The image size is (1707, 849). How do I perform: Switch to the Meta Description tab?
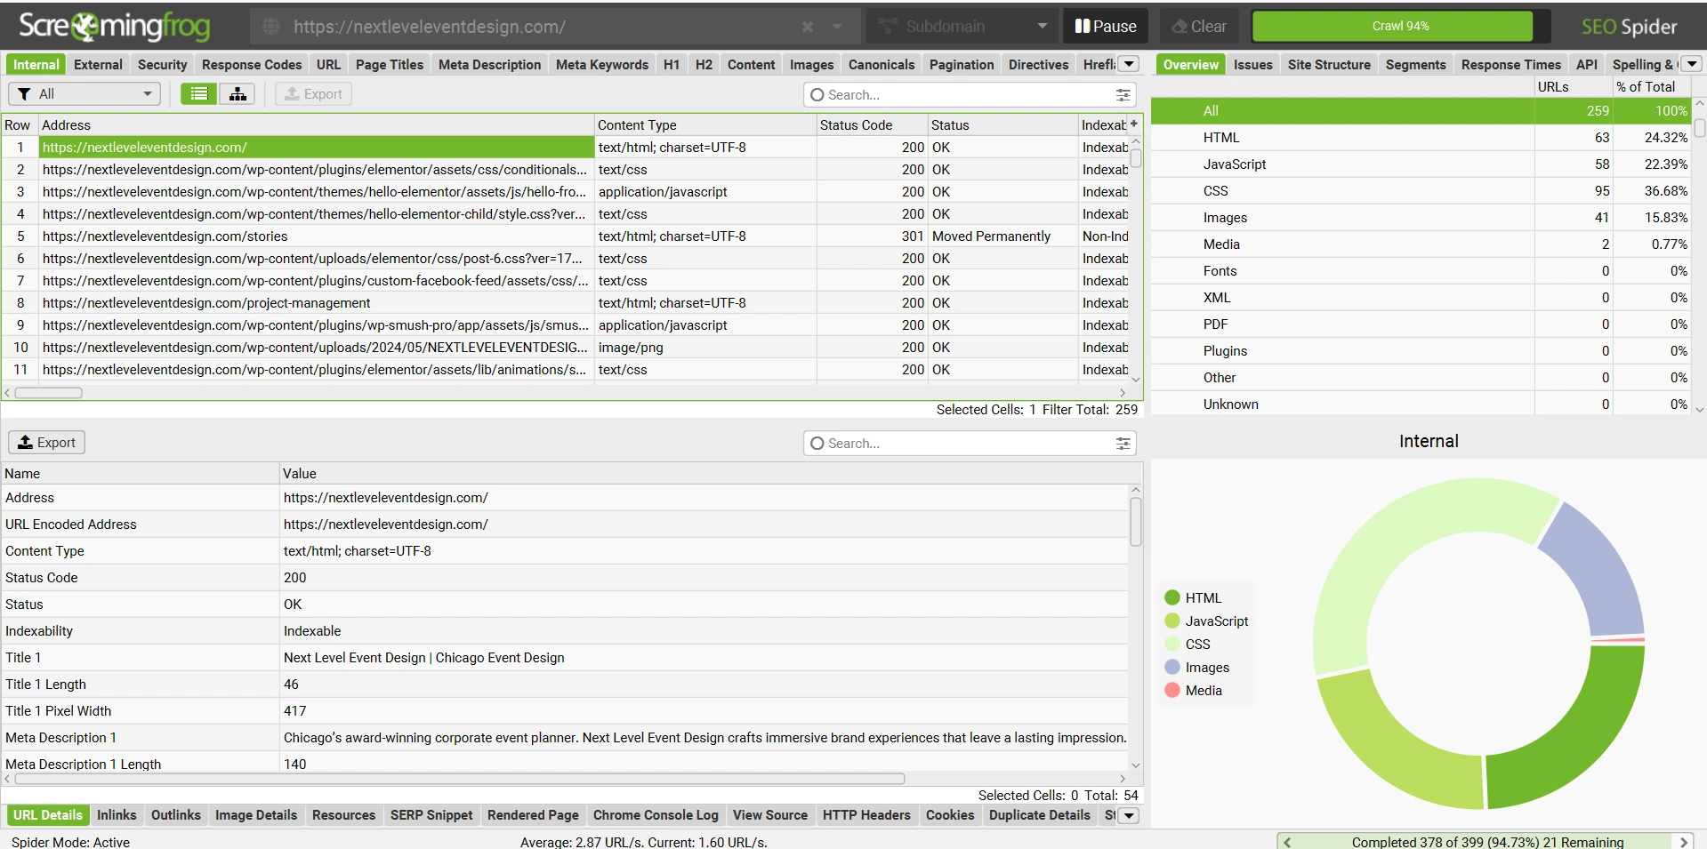pyautogui.click(x=489, y=65)
